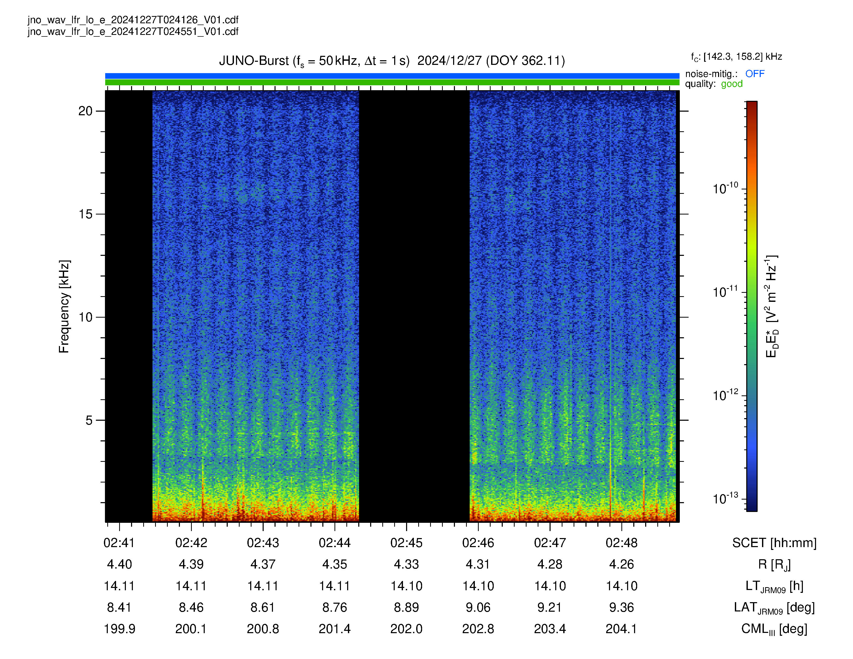Screen dimensions: 853x659
Task: Click the fc frequency range label
Action: coord(736,57)
